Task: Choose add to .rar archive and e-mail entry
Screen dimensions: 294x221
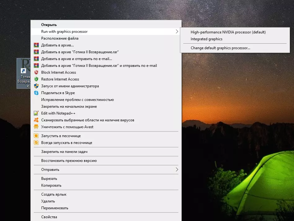Action: click(x=106, y=66)
